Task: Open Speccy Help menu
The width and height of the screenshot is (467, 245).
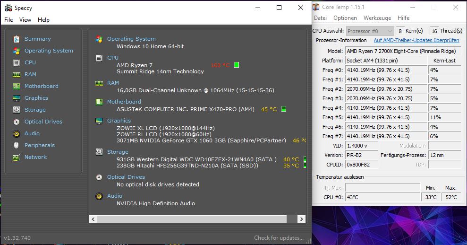Action: pyautogui.click(x=43, y=20)
